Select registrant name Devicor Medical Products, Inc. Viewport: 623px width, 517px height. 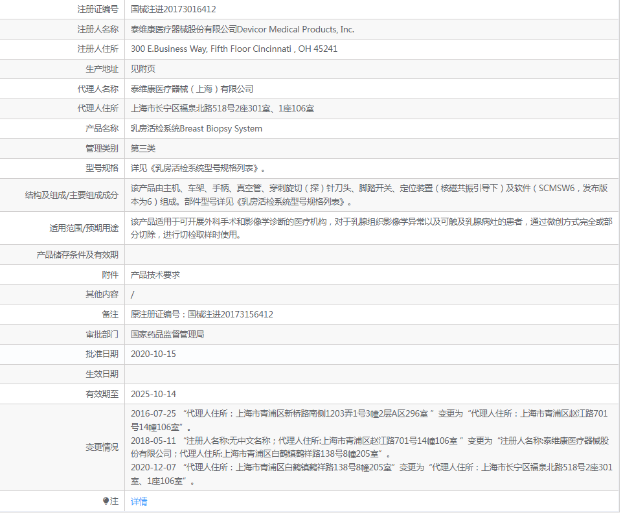click(x=295, y=29)
